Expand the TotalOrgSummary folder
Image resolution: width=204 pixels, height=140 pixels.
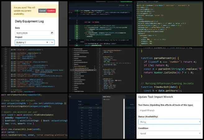coord(79,91)
